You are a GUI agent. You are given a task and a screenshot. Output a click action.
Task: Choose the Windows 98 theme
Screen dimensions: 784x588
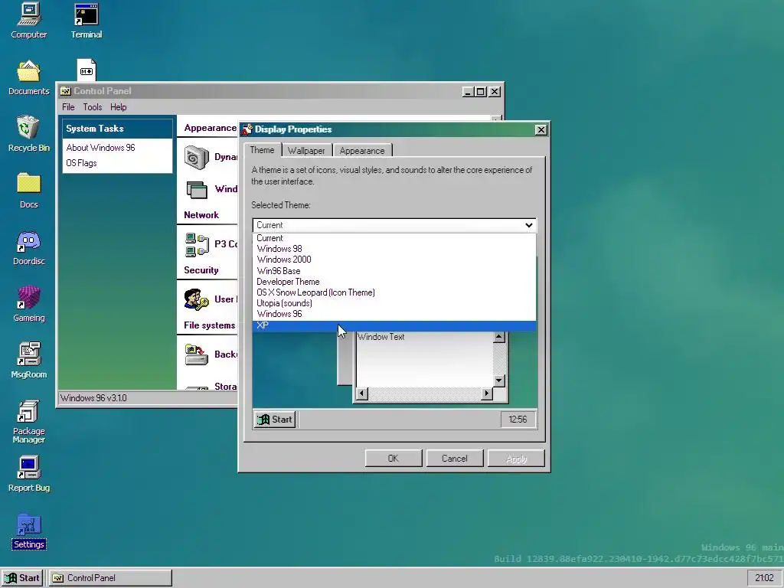[394, 249]
